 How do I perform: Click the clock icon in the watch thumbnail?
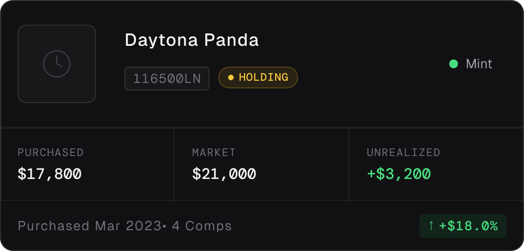[57, 64]
